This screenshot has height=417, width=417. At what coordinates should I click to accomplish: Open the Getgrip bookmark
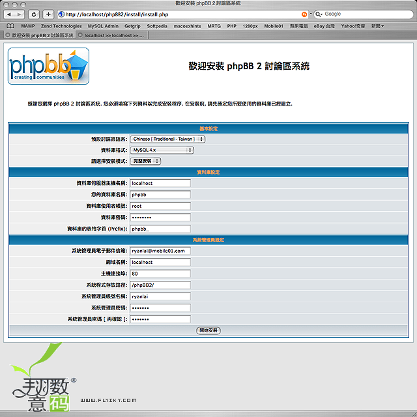(132, 26)
